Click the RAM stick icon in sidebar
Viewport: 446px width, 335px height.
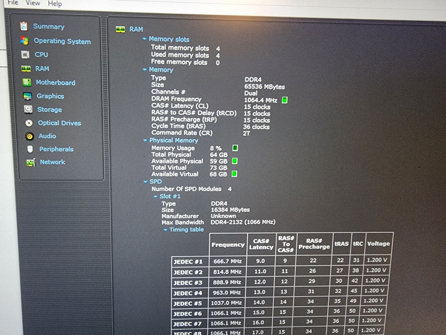pyautogui.click(x=26, y=69)
